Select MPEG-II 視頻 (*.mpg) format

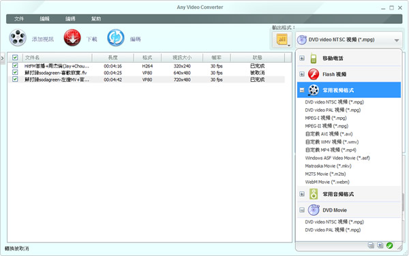327,126
